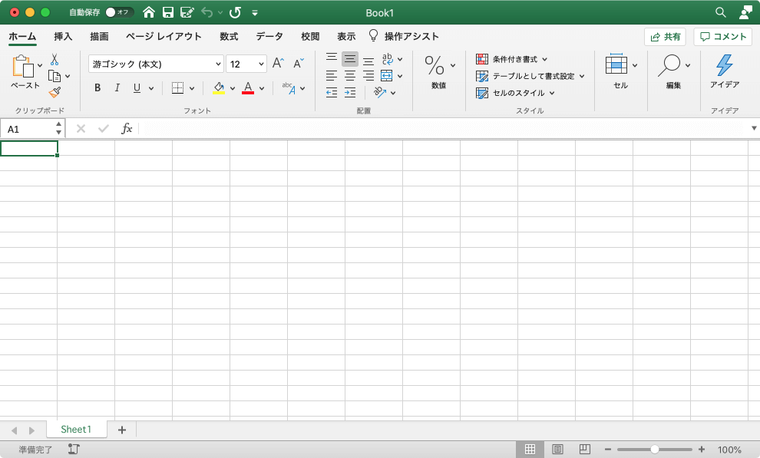Click the 操作アシスト tell me field

[x=405, y=36]
